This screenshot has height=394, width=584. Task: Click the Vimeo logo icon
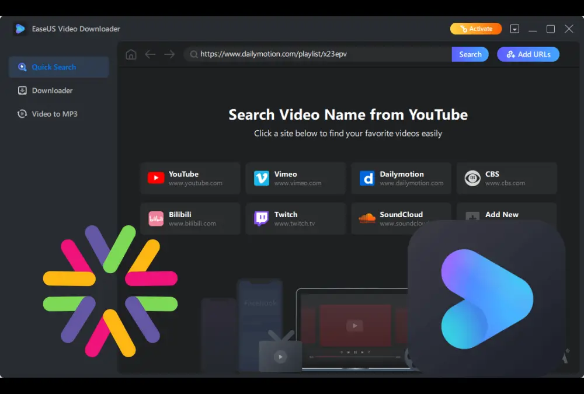262,179
